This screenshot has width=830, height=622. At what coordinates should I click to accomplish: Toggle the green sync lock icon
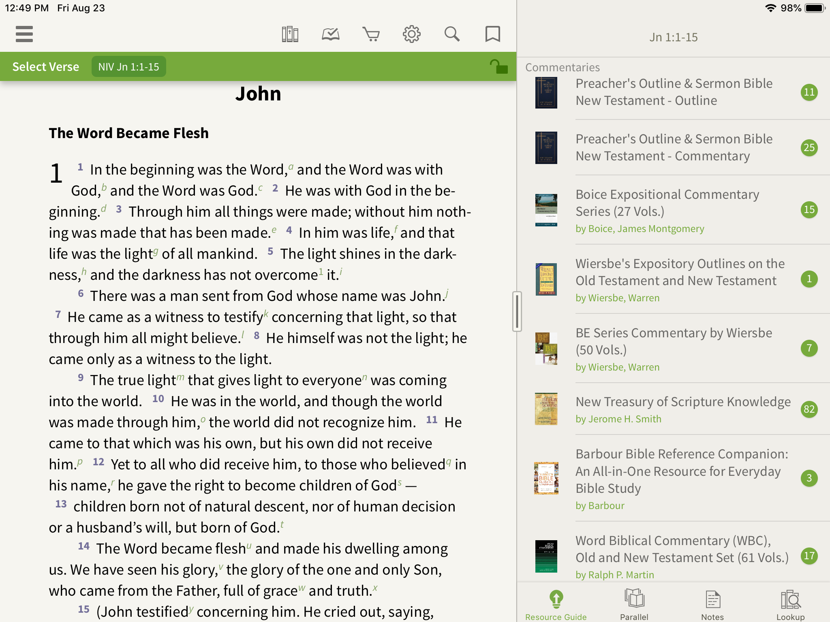coord(498,66)
